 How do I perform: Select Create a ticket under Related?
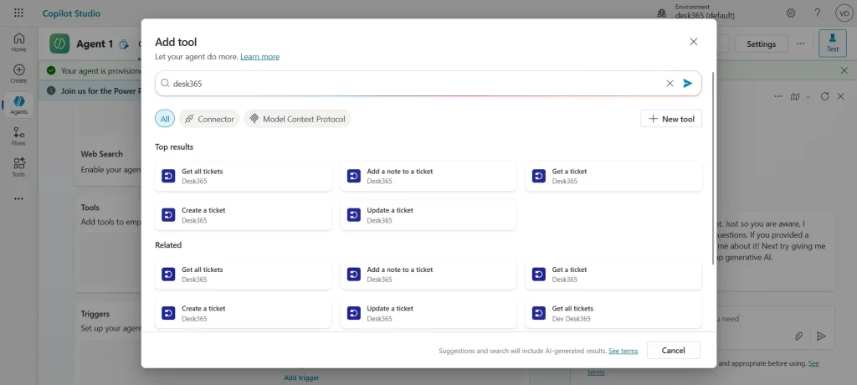244,313
